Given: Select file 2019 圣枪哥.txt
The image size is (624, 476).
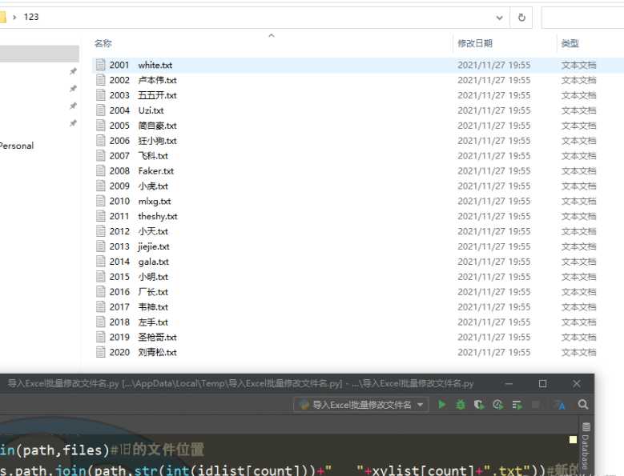Looking at the screenshot, I should click(x=143, y=337).
